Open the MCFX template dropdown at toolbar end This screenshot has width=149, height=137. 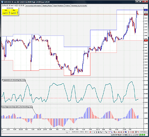tap(144, 132)
